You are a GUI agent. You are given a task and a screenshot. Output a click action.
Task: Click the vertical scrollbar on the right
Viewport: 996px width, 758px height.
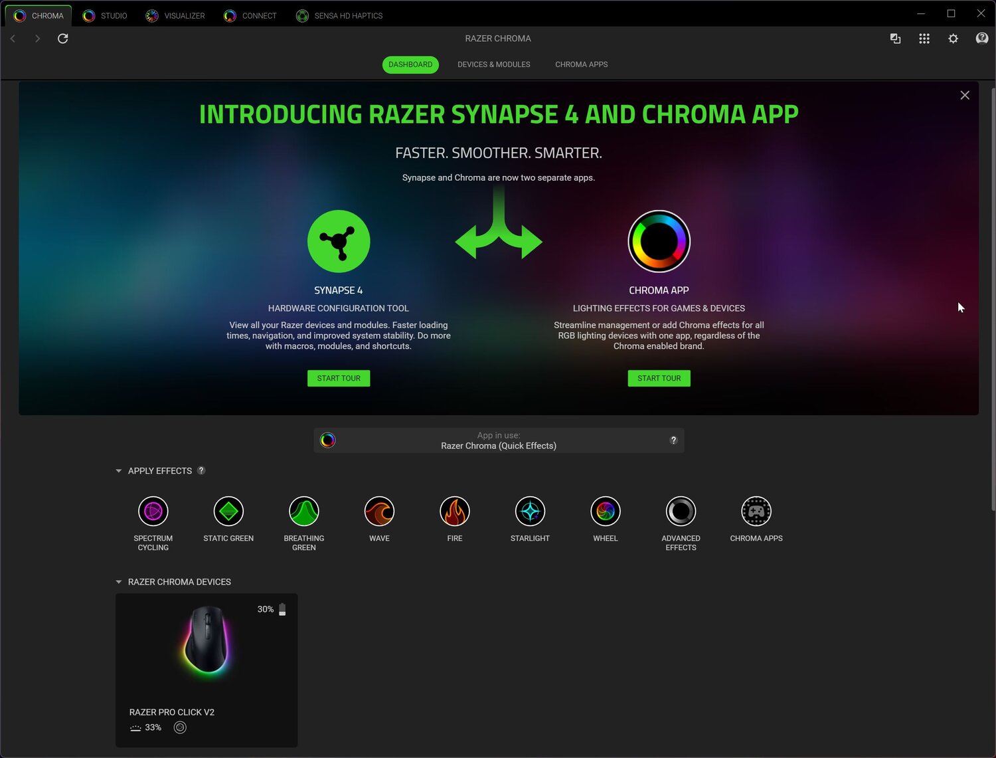pos(993,299)
